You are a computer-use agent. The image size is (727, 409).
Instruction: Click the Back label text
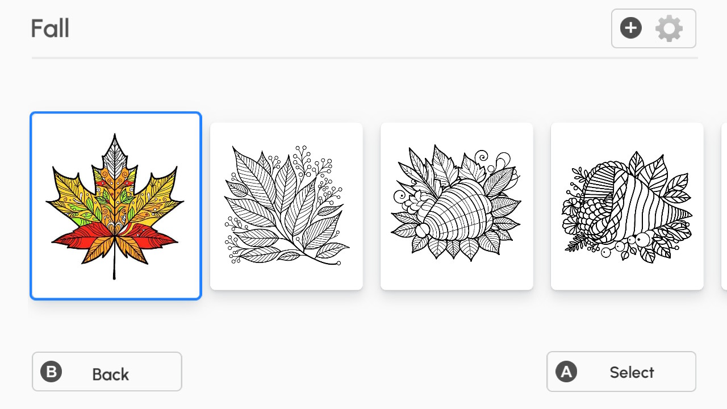point(111,374)
